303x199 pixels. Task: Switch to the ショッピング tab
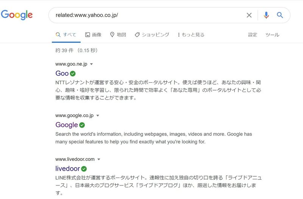pos(152,35)
